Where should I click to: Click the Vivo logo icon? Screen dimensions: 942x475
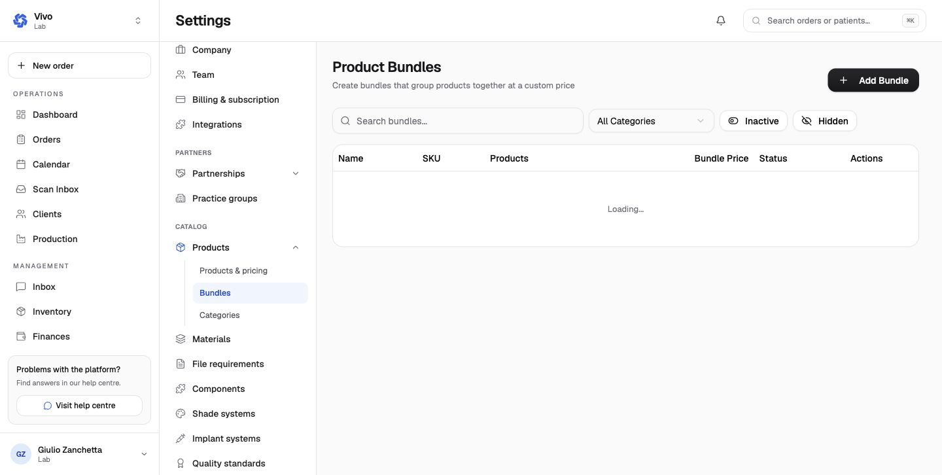point(20,21)
